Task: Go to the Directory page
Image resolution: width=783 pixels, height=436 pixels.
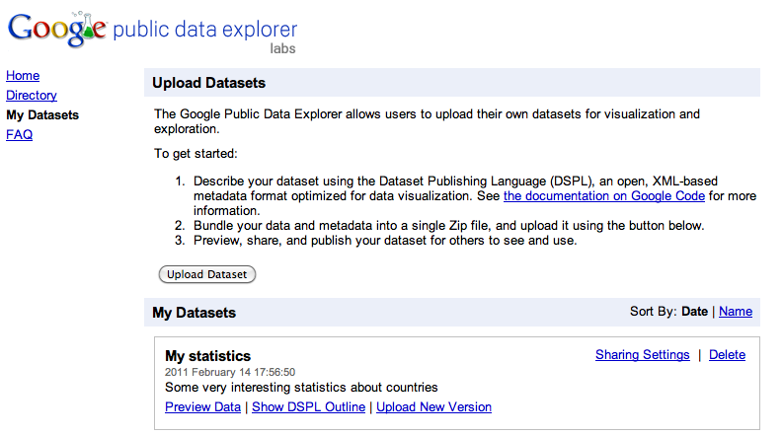Action: (x=32, y=96)
